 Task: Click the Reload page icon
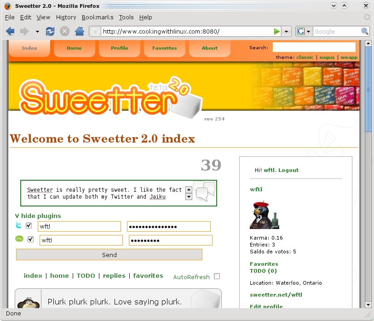tap(50, 31)
